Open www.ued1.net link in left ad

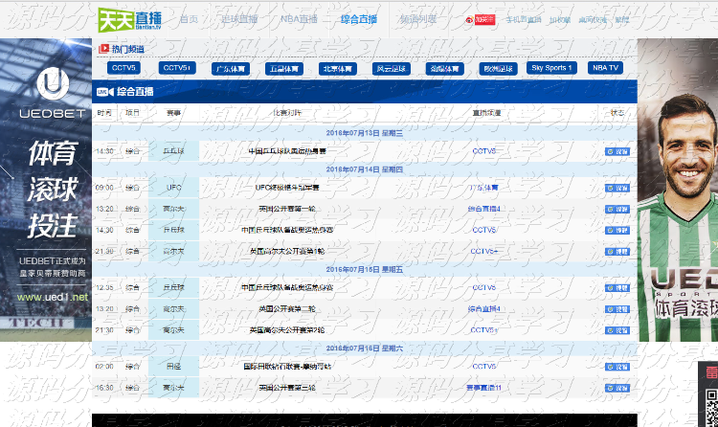53,298
